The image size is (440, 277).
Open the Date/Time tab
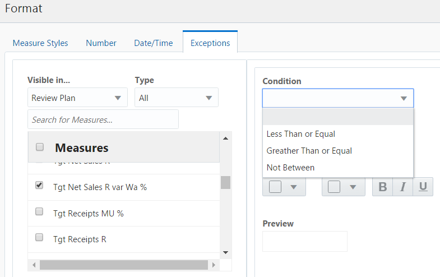click(153, 43)
